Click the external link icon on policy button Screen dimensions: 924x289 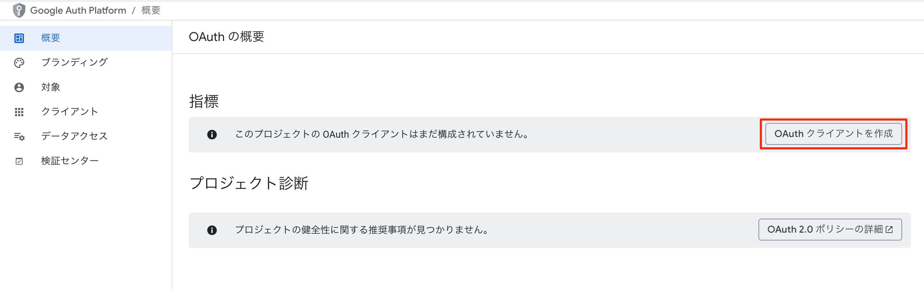(889, 230)
